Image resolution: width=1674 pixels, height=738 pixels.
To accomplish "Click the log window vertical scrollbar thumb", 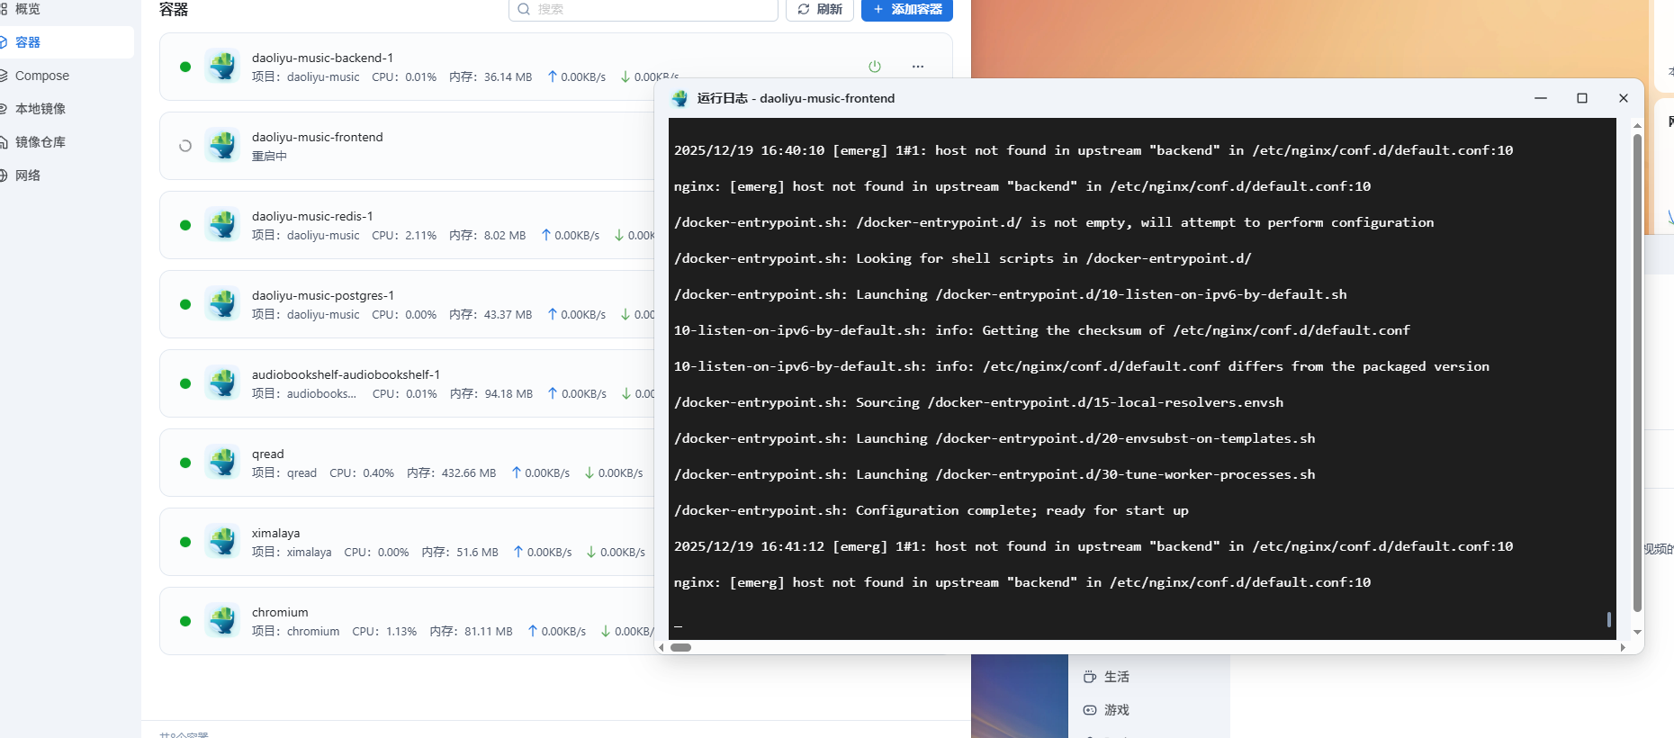I will [x=1637, y=373].
